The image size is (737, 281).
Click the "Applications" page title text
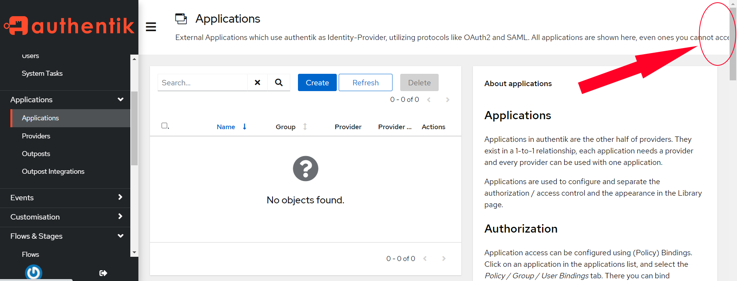click(x=228, y=18)
